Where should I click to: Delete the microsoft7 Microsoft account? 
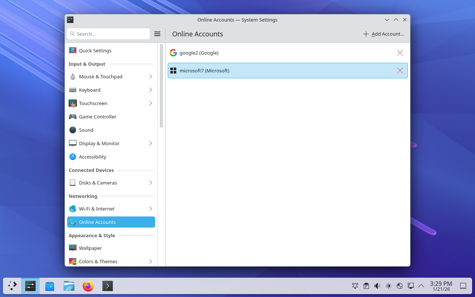[400, 71]
